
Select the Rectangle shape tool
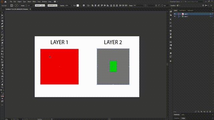[2, 35]
